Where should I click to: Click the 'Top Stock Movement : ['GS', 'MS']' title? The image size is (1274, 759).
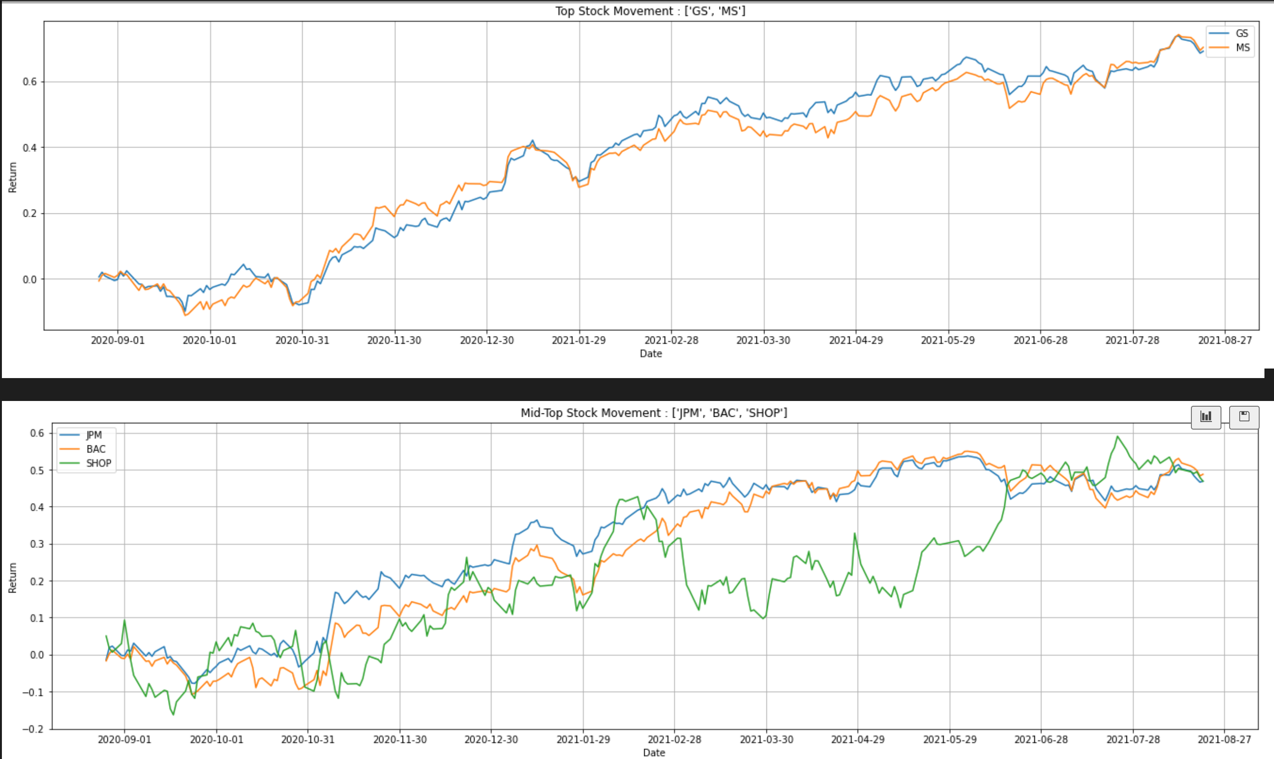tap(650, 11)
